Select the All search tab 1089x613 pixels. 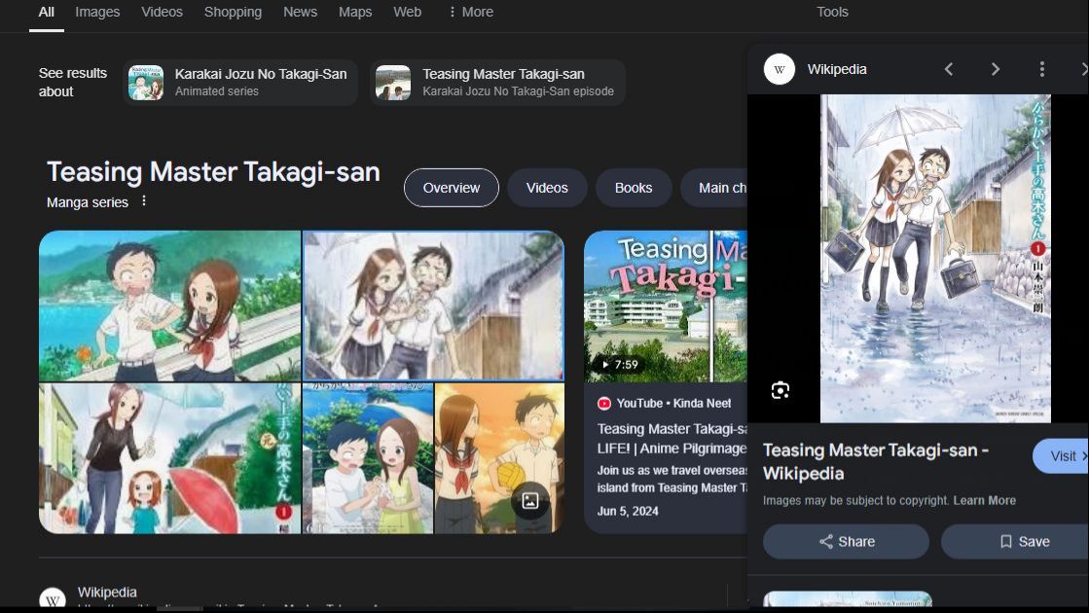coord(47,12)
